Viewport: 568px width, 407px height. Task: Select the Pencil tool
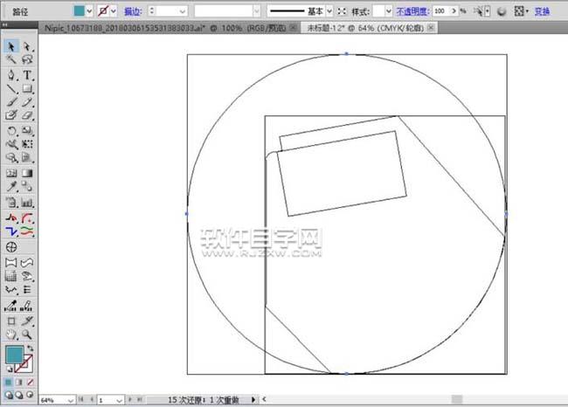point(27,101)
